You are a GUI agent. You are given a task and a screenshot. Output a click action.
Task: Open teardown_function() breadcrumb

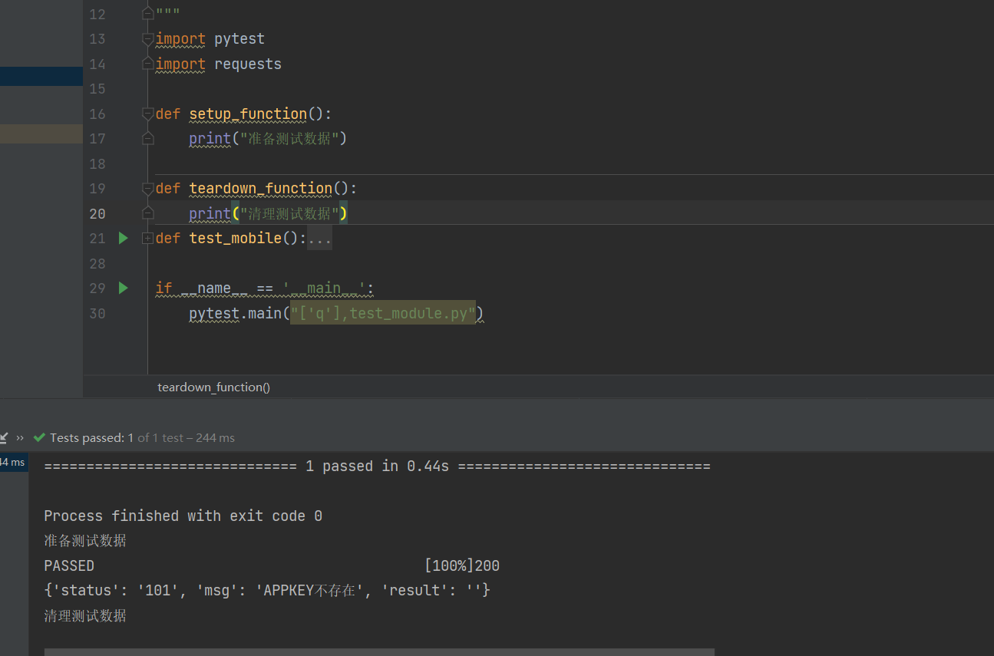tap(213, 387)
